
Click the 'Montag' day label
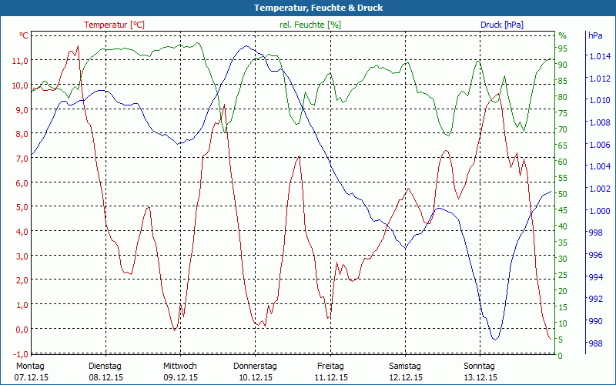tap(30, 366)
